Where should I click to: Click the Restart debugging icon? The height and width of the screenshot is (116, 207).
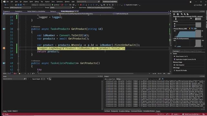83,5
